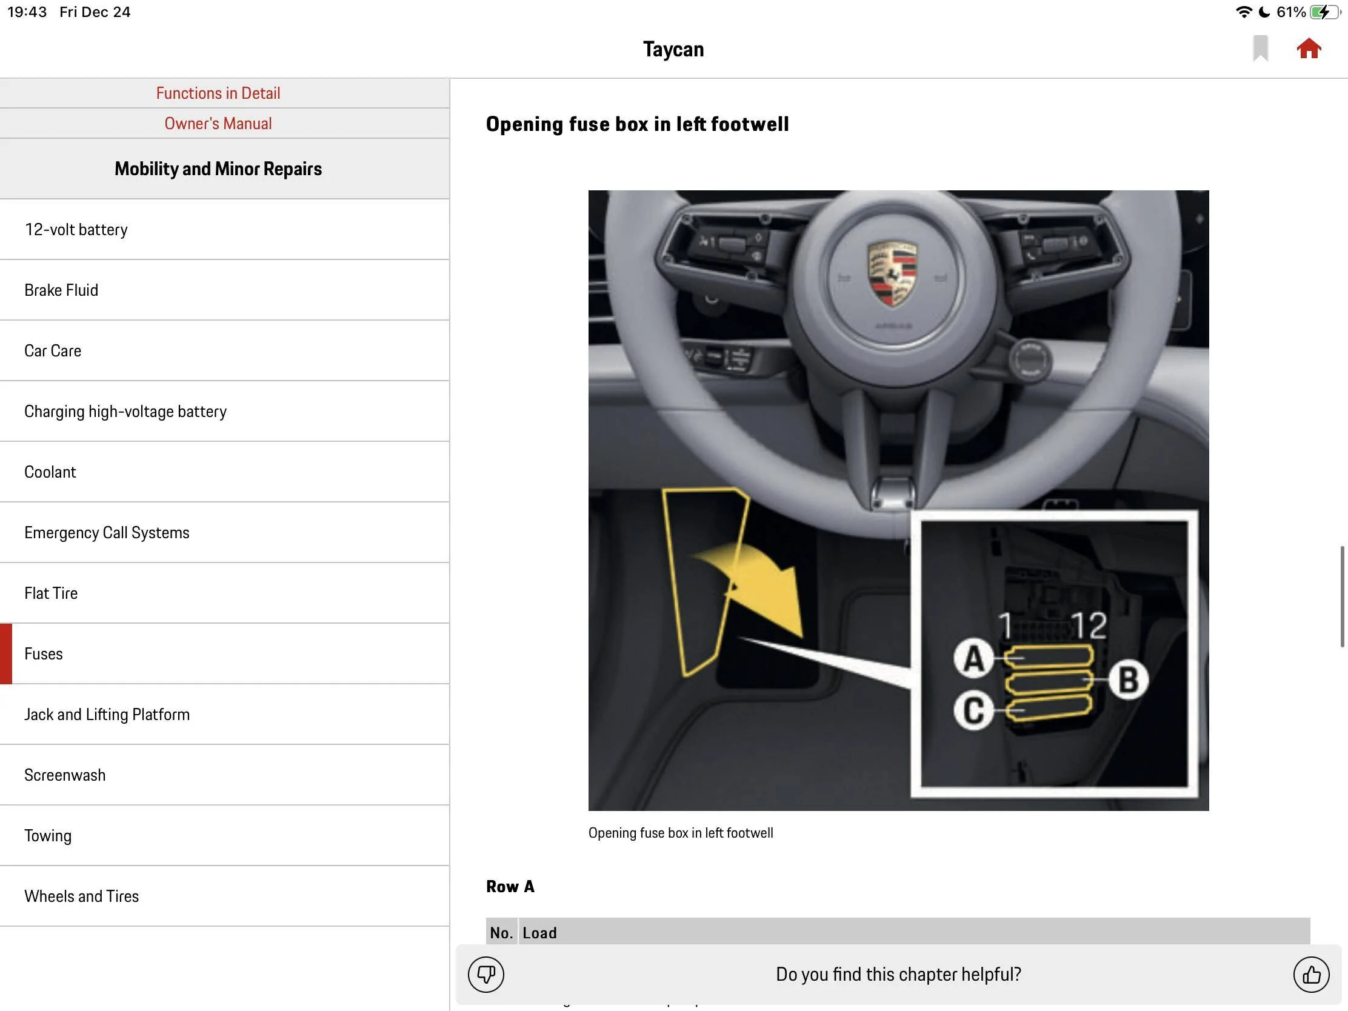
Task: Tap the fuse box footwell image
Action: point(898,500)
